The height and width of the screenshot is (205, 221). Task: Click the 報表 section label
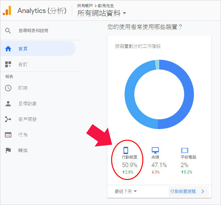pyautogui.click(x=9, y=76)
